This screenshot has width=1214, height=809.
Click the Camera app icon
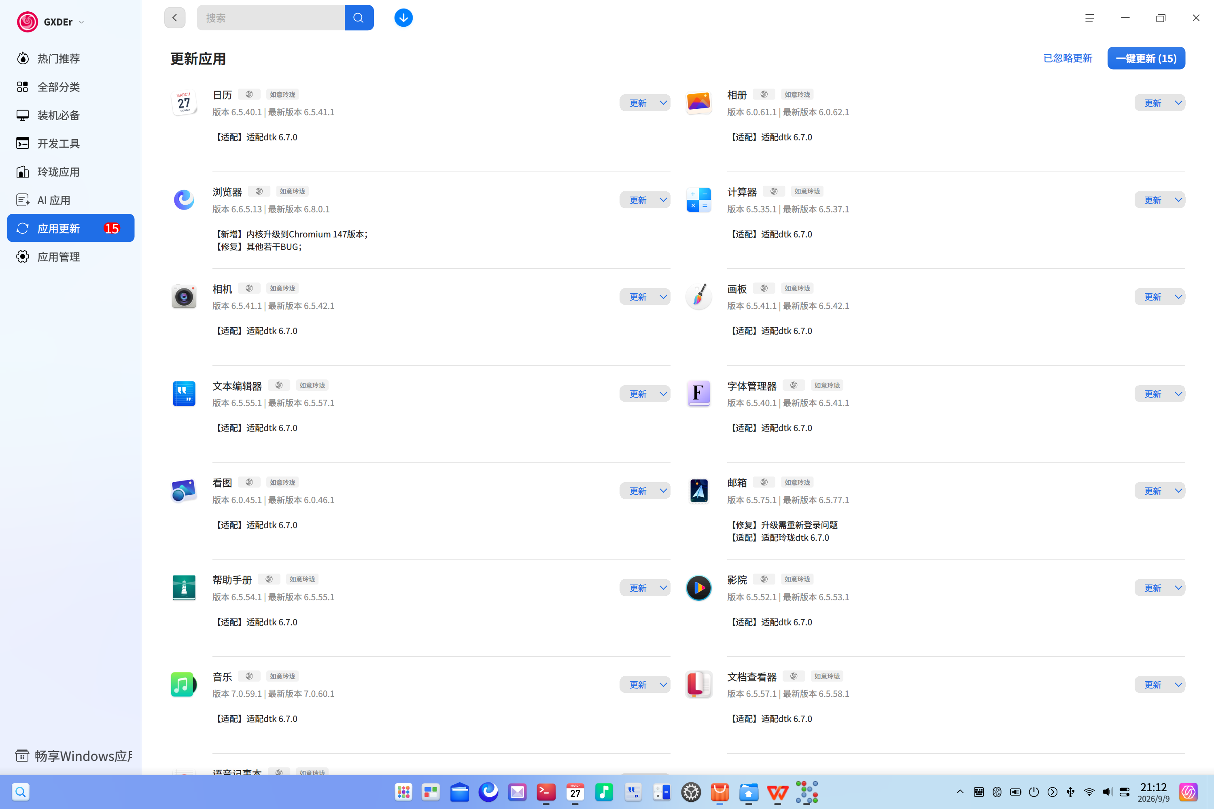[x=184, y=296]
